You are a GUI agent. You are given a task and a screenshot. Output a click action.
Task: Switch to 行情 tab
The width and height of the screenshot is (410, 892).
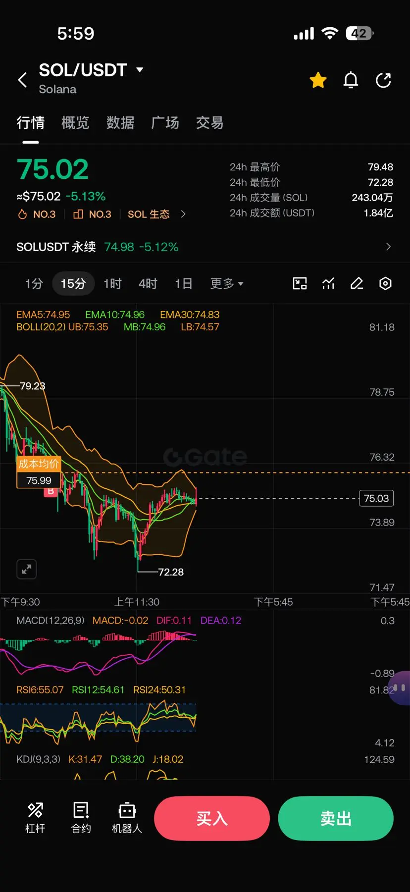[x=31, y=122]
